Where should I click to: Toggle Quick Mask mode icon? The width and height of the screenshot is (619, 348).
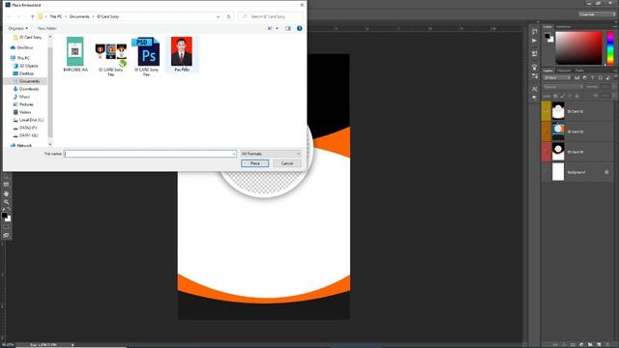click(6, 227)
